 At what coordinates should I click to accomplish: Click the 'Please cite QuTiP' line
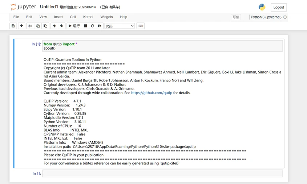74,155
